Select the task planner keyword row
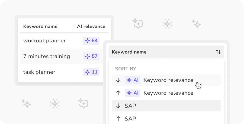The height and width of the screenshot is (124, 244). [39, 72]
